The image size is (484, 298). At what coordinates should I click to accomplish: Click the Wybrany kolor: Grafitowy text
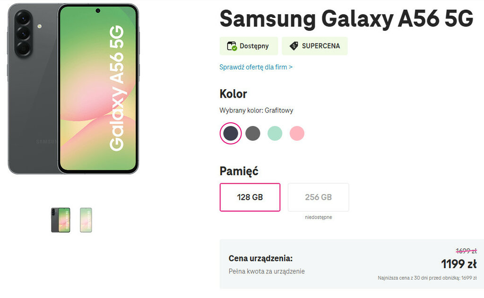[256, 111]
